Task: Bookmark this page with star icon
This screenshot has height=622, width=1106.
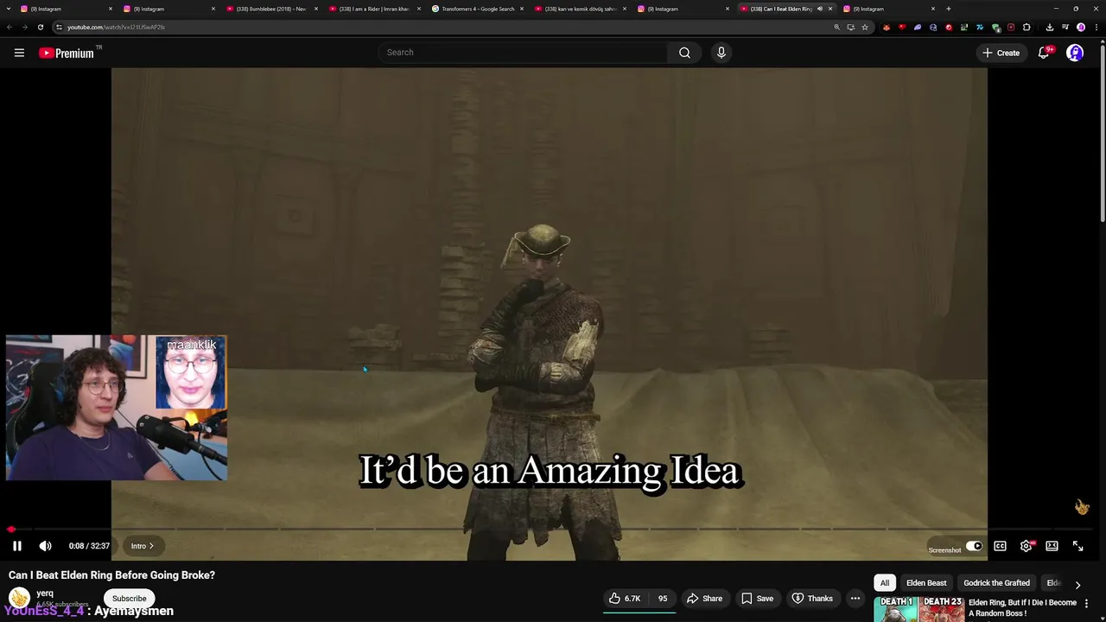Action: coord(865,27)
